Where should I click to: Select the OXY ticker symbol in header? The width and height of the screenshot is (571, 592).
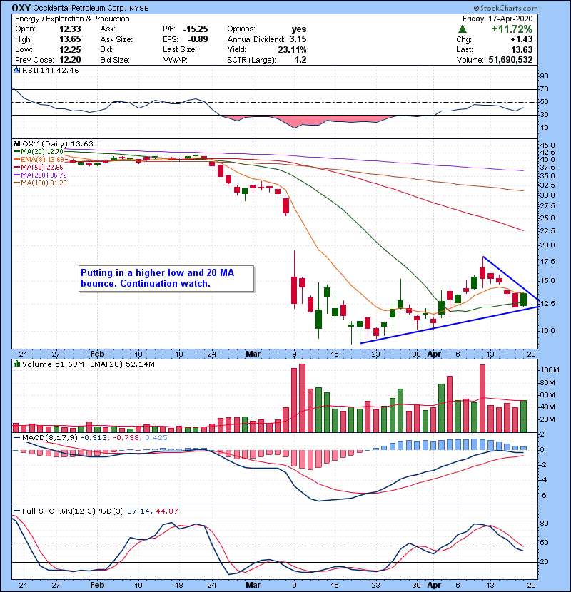pyautogui.click(x=21, y=8)
